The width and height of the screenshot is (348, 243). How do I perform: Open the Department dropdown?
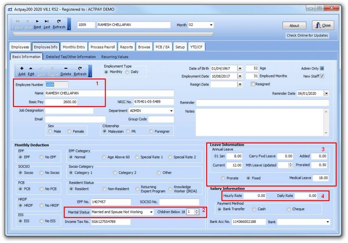point(171,110)
